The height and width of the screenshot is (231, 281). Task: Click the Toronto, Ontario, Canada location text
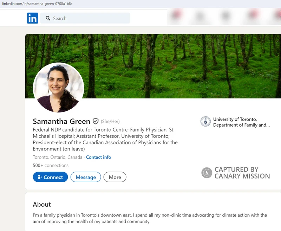pyautogui.click(x=58, y=157)
